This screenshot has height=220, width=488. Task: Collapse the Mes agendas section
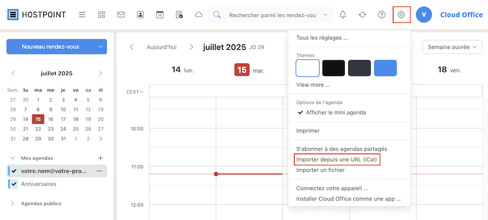[12, 158]
